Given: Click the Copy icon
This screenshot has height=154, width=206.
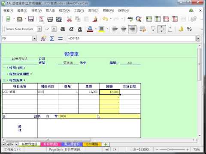Looking at the screenshot, I should click(x=78, y=19).
